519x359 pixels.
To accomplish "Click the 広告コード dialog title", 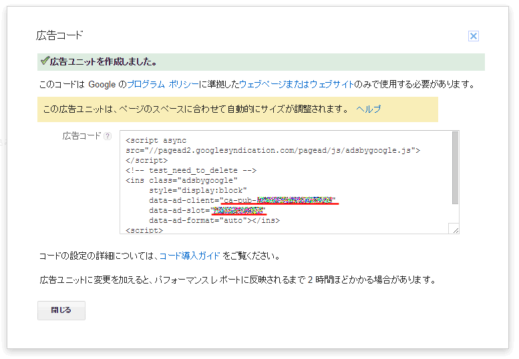I will pyautogui.click(x=60, y=35).
